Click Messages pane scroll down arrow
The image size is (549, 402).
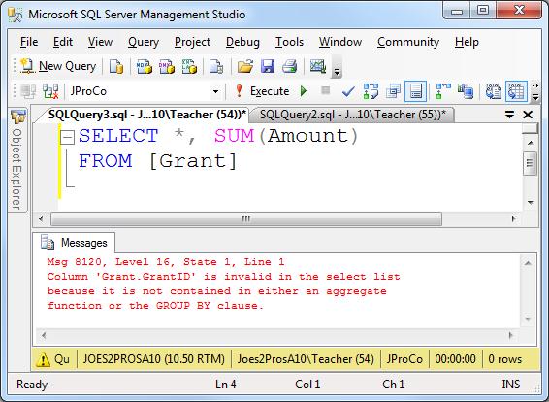(x=529, y=318)
